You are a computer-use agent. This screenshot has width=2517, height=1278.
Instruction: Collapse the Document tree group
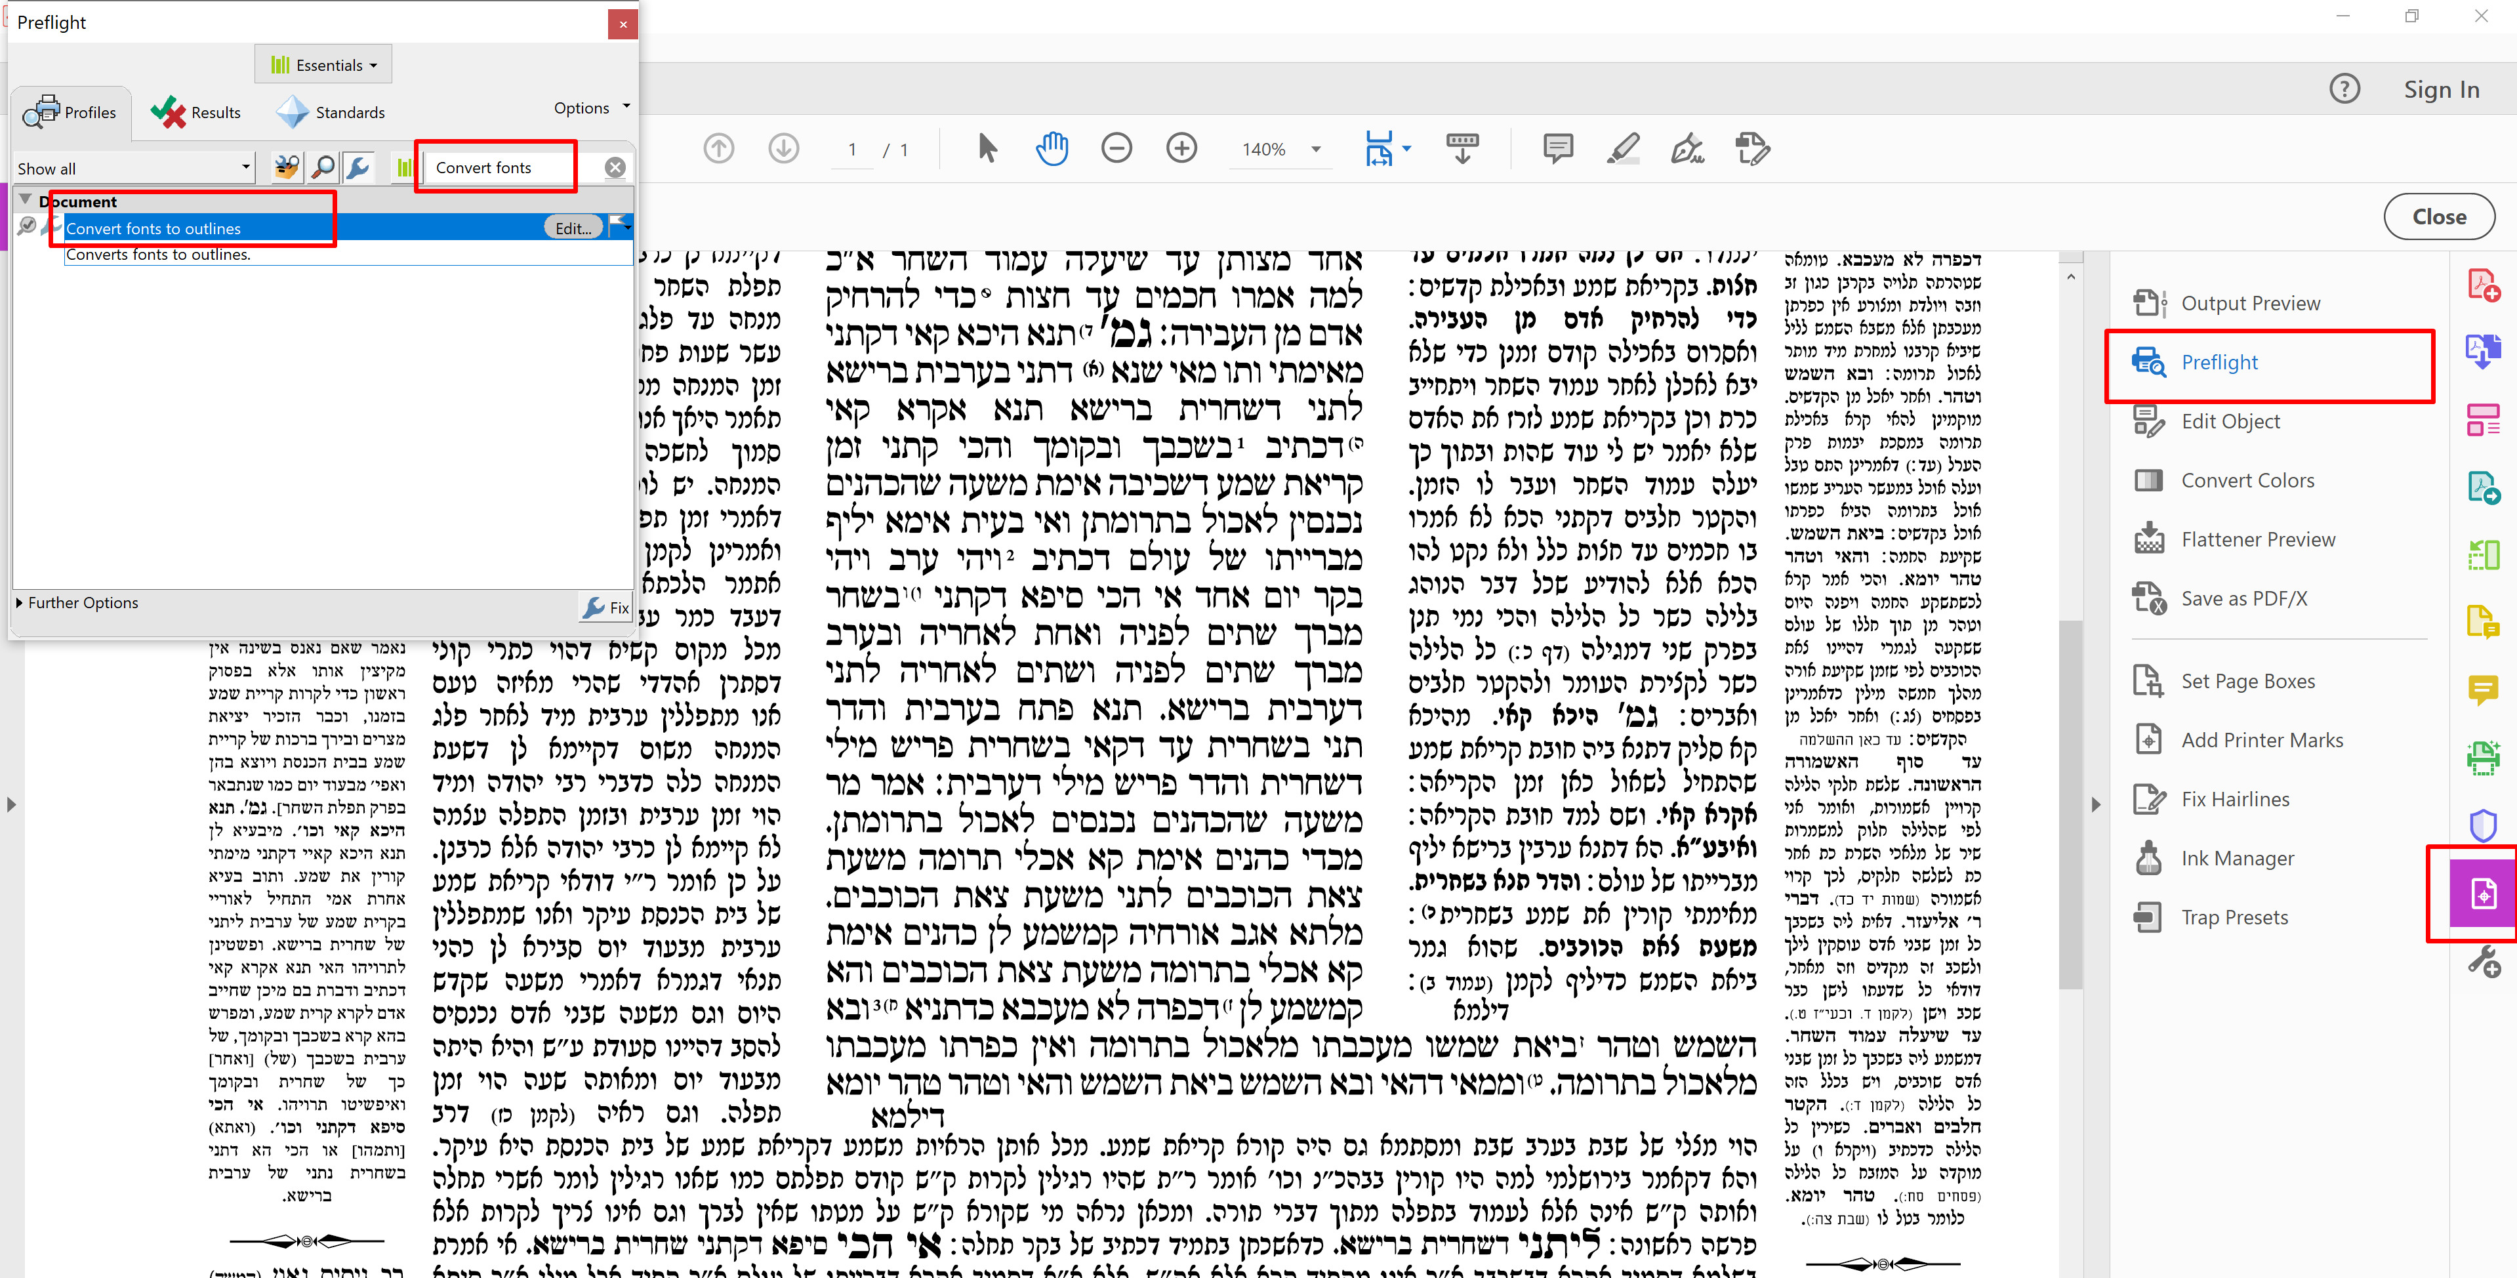pyautogui.click(x=26, y=200)
